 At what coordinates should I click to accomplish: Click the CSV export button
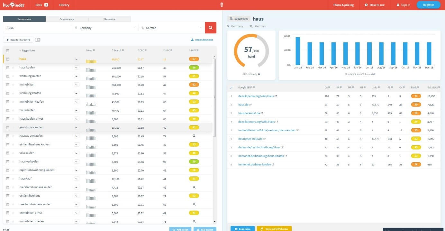coord(205,229)
